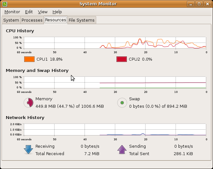This screenshot has height=169, width=213.
Task: Change the red CPU2 color swatch
Action: tap(122, 59)
